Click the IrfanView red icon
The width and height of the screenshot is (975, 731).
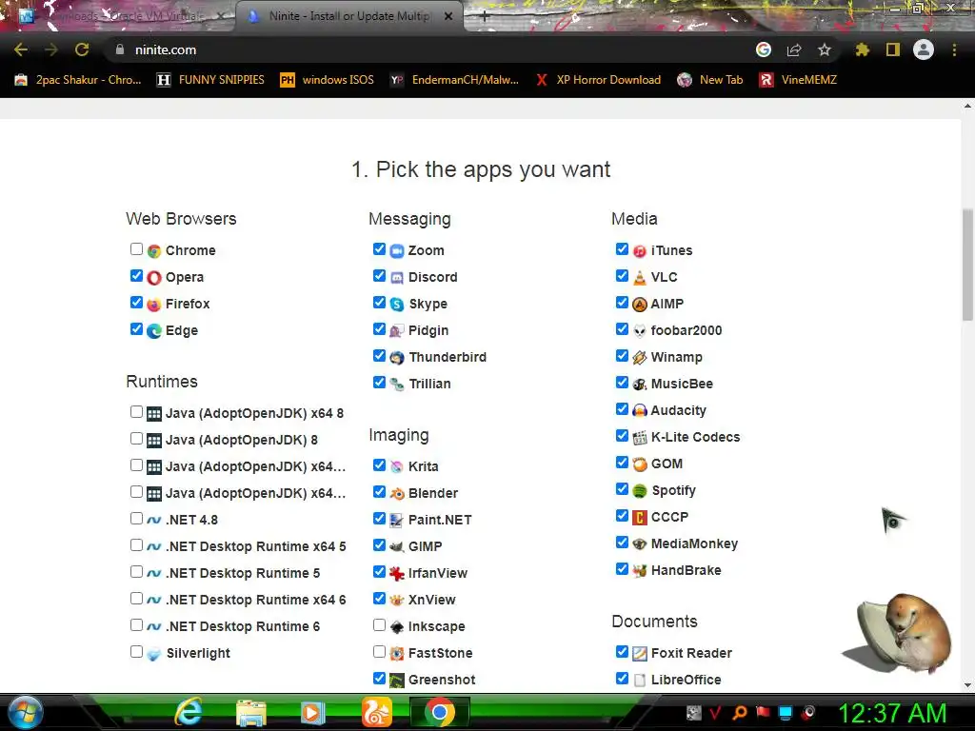pyautogui.click(x=397, y=574)
